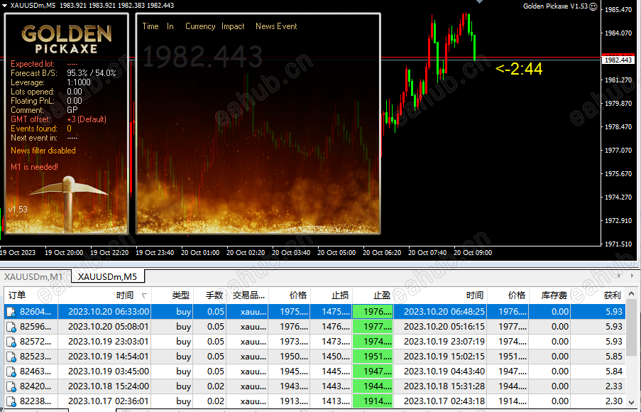Screen dimensions: 641x412
Task: Click order number 82420
Action: click(x=35, y=386)
